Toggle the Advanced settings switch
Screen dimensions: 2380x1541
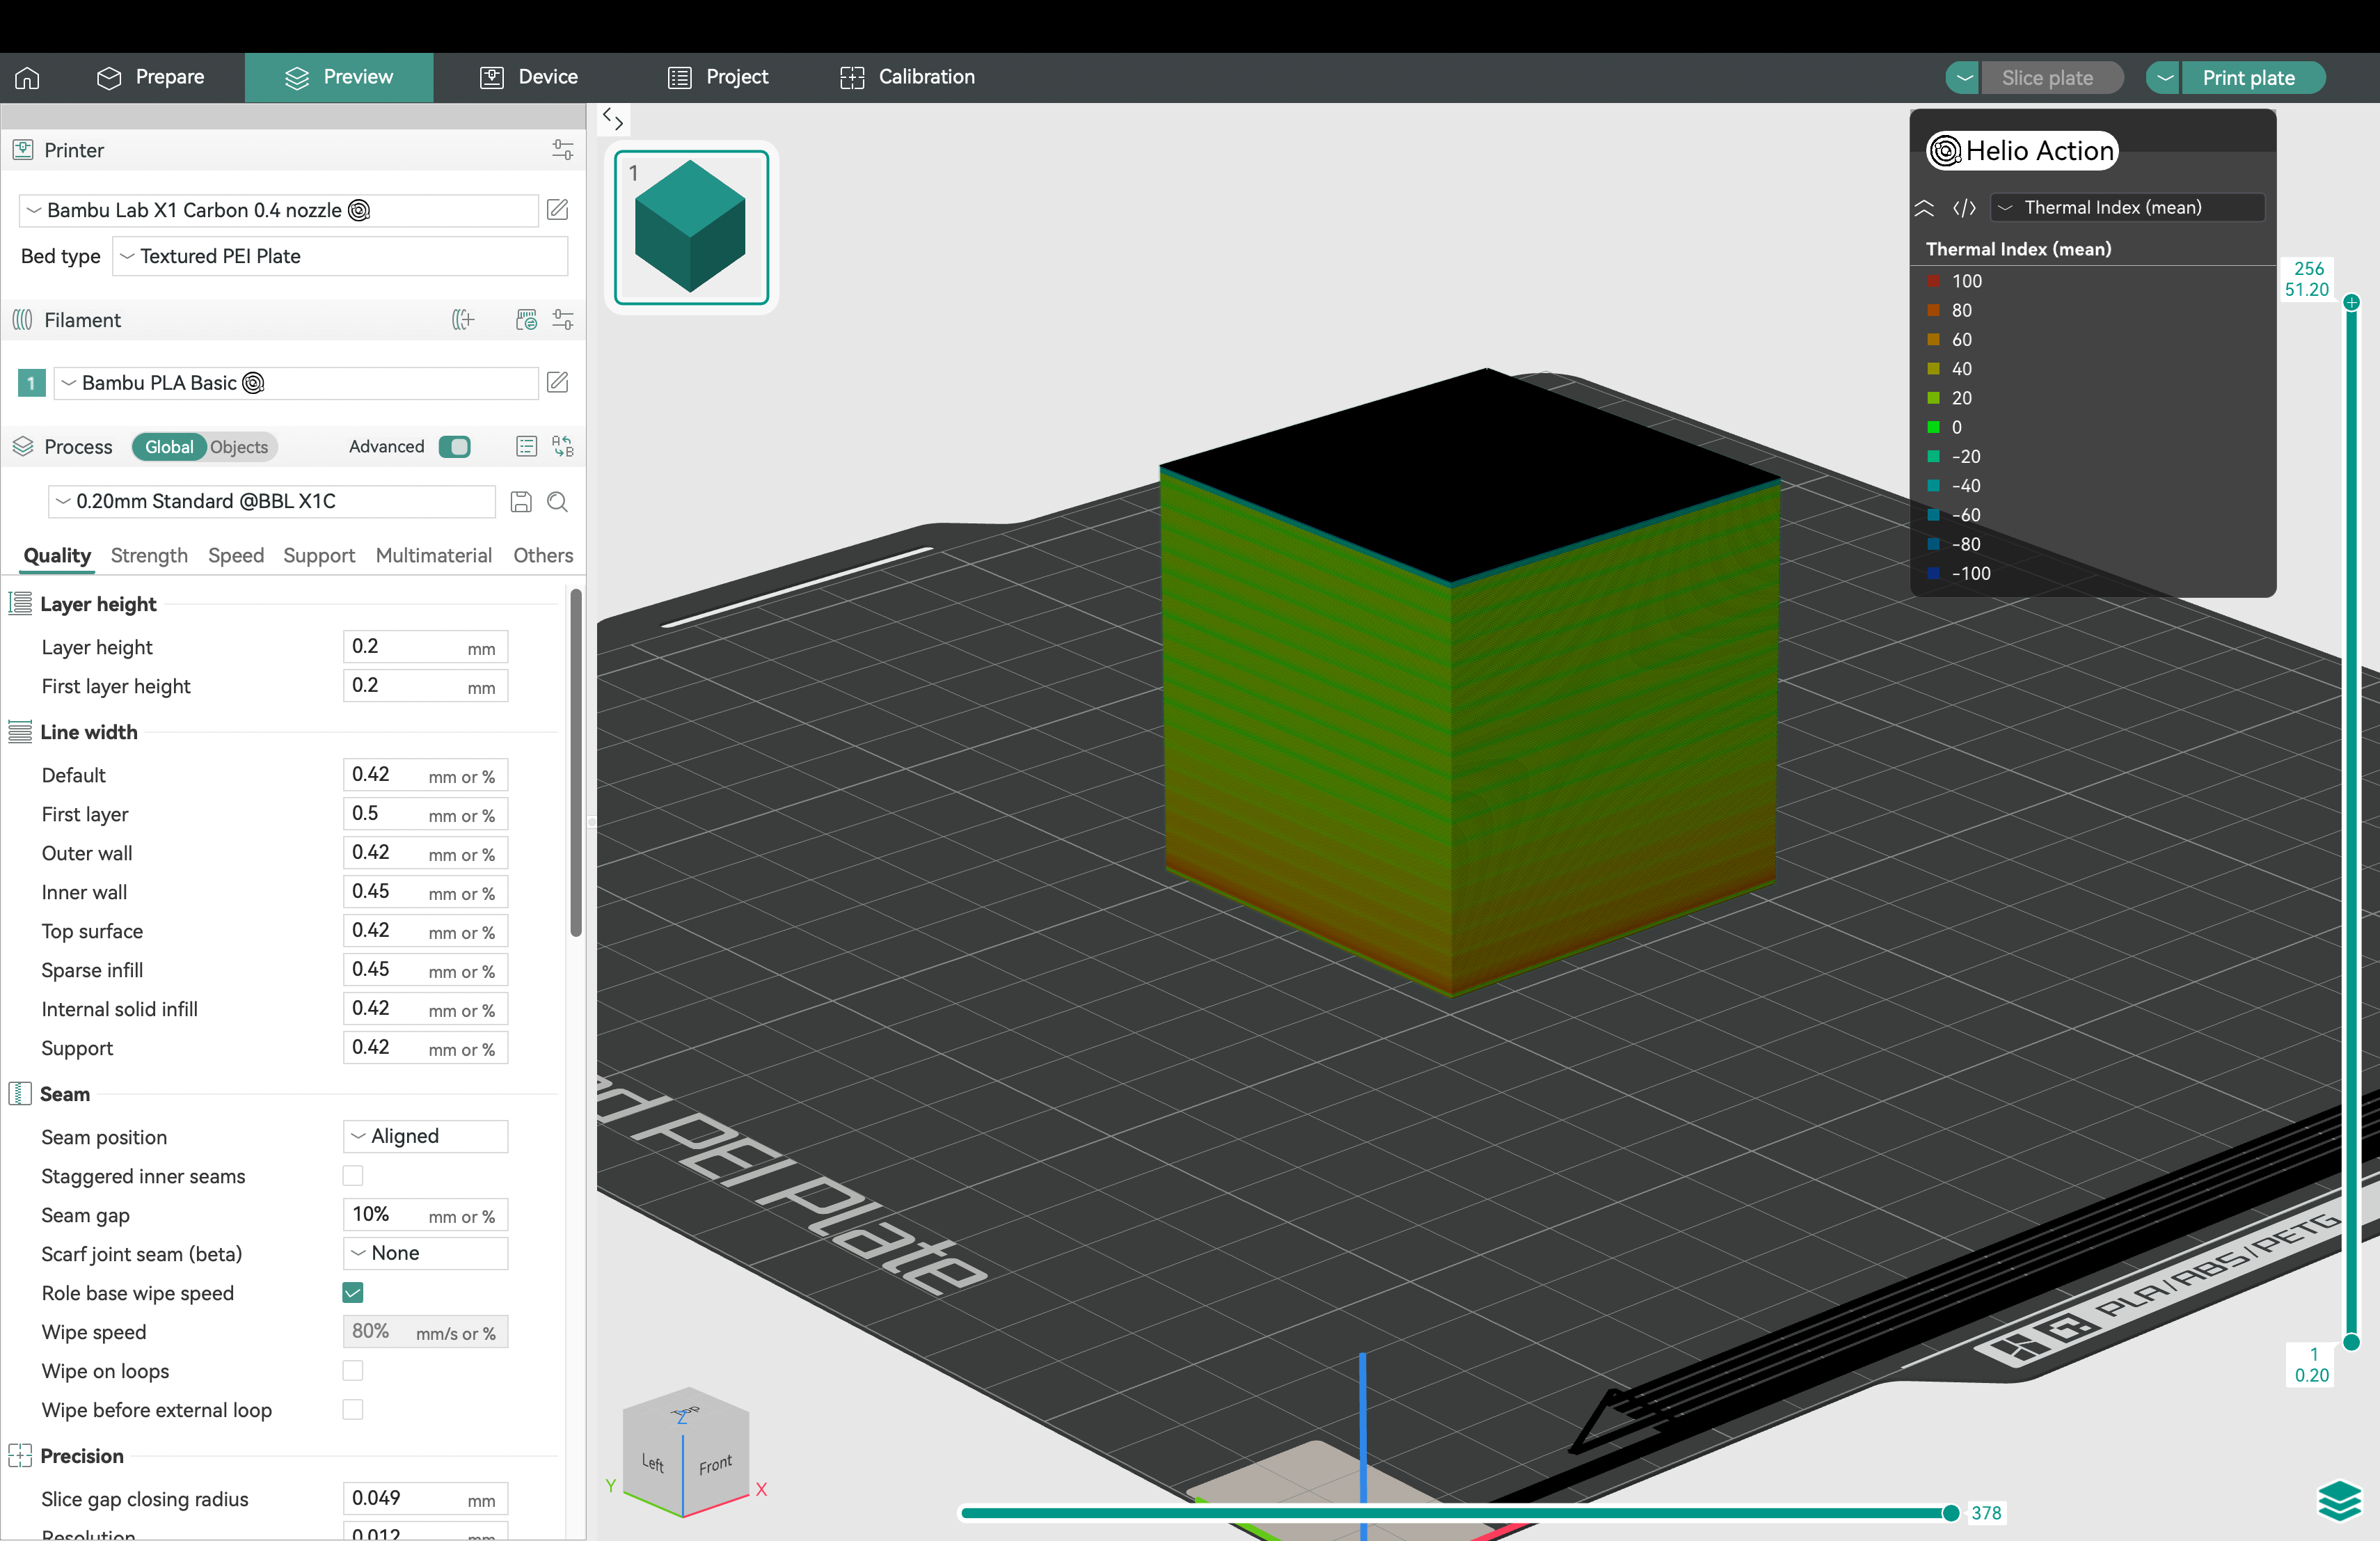455,446
